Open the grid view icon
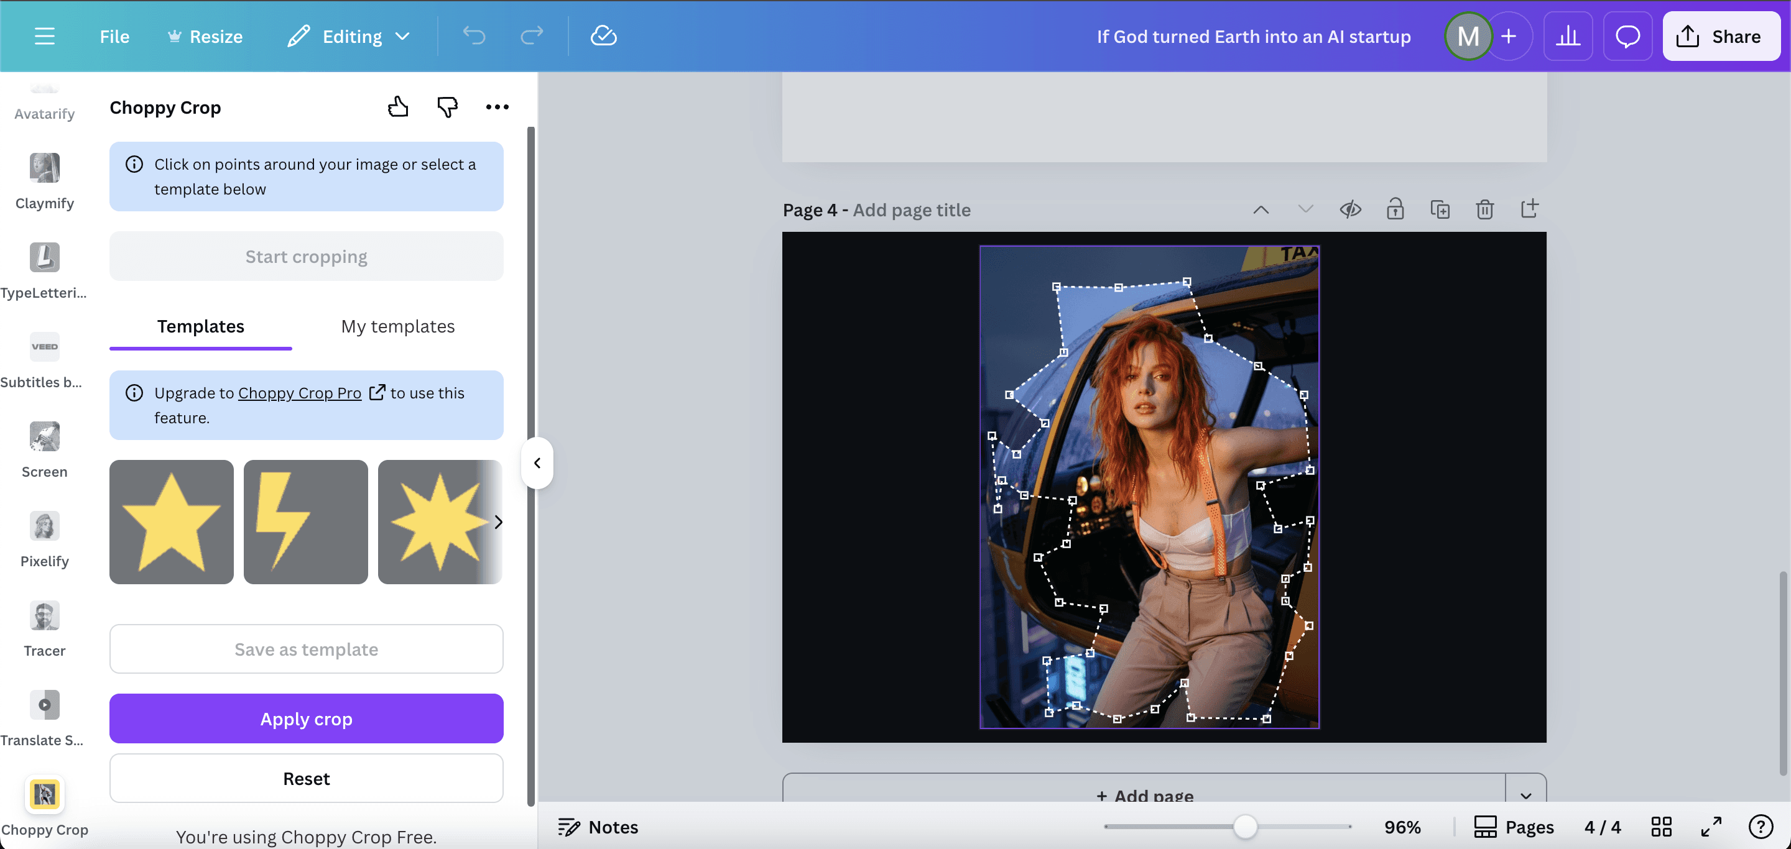Viewport: 1791px width, 849px height. tap(1661, 827)
